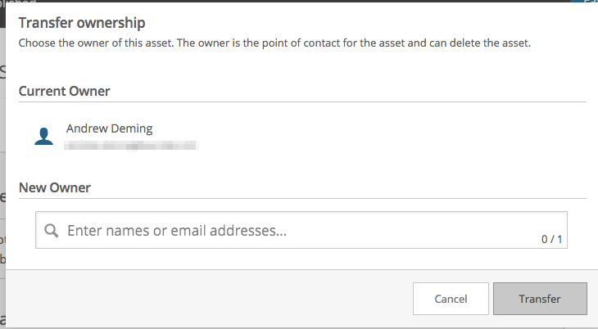The width and height of the screenshot is (598, 329).
Task: Click the divider under Current Owner
Action: pos(302,101)
